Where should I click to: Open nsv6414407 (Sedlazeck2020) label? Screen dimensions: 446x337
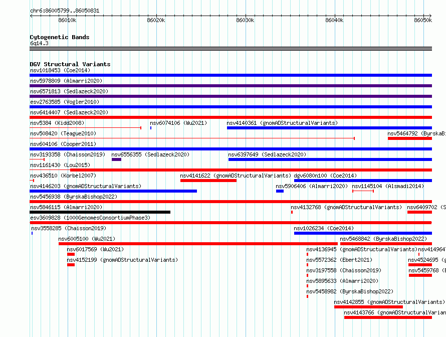tap(69, 112)
